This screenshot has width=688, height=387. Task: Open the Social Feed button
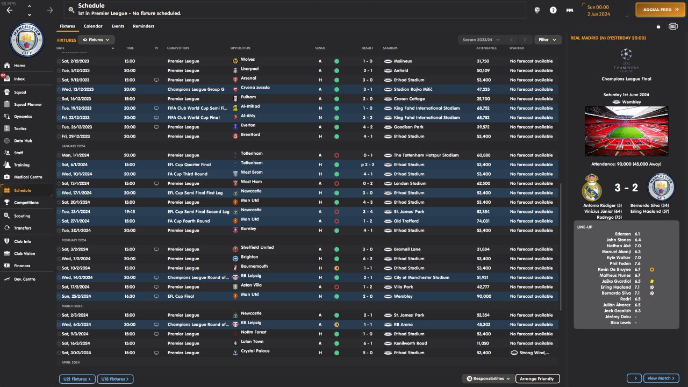pyautogui.click(x=660, y=10)
